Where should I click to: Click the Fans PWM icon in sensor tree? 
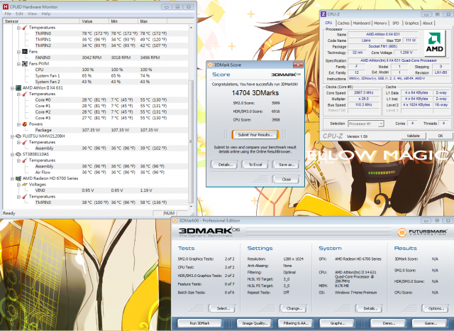[x=25, y=63]
